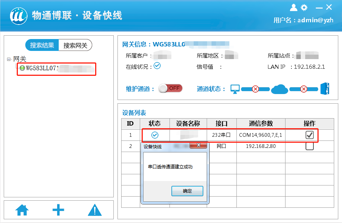This screenshot has height=223, width=342.
Task: Collapse the 网关 tree node
Action: point(8,58)
